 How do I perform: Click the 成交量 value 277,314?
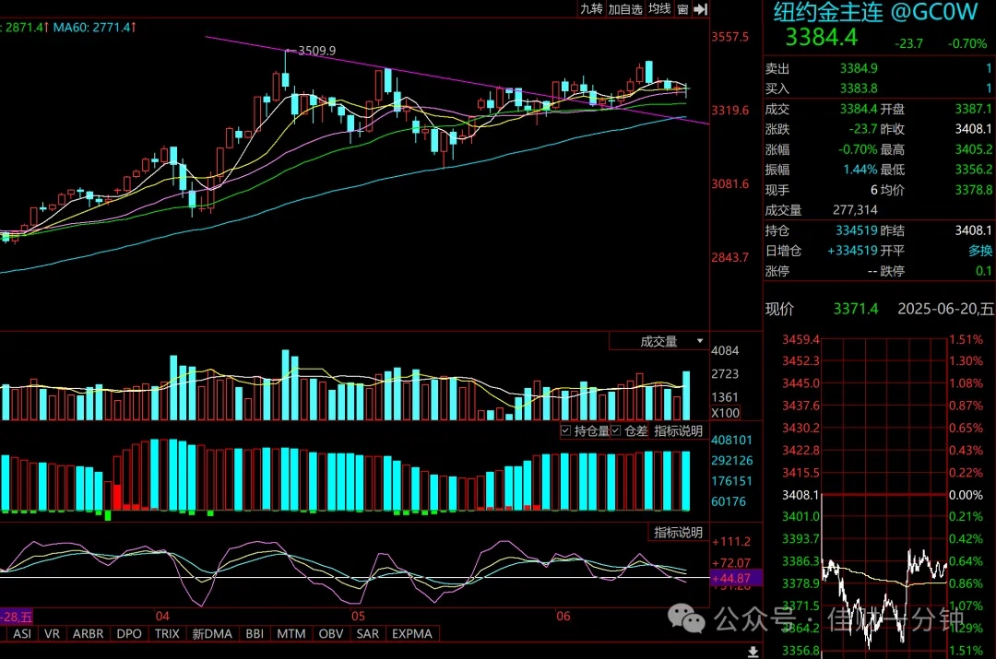[x=855, y=210]
